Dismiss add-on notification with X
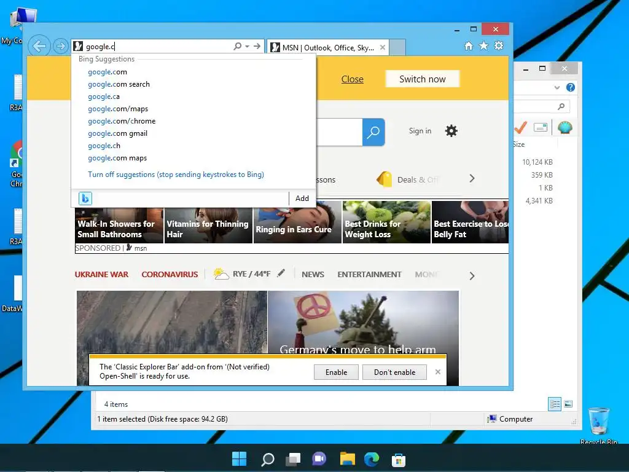629x472 pixels. (437, 372)
